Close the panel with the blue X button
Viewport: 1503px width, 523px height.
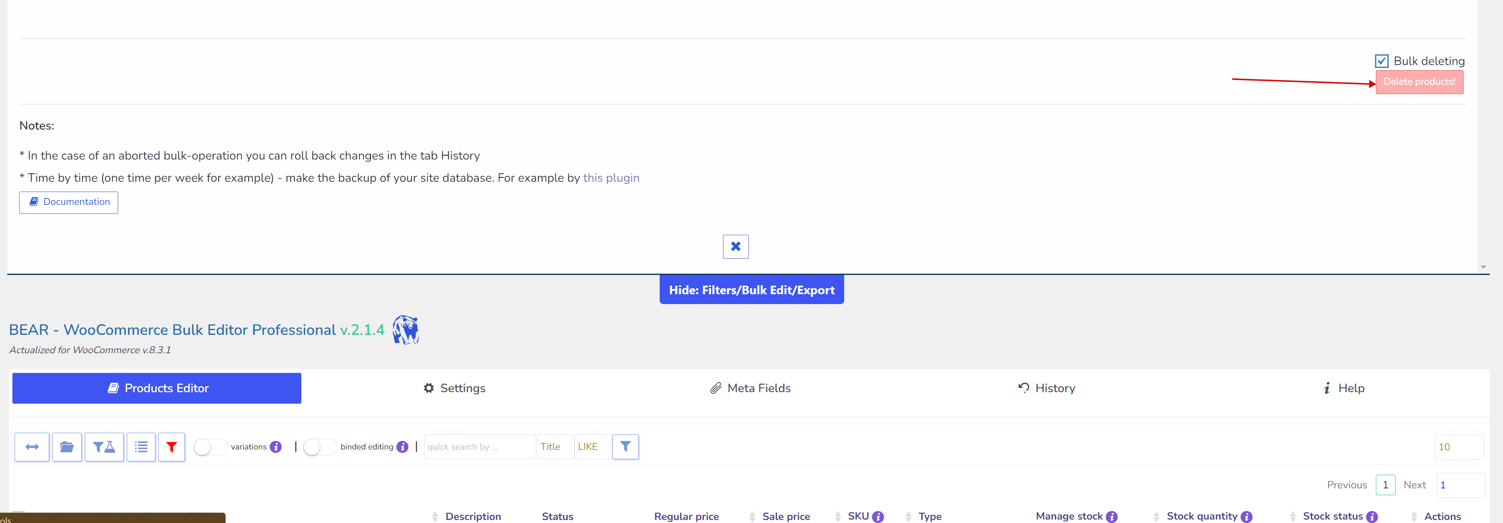tap(736, 247)
